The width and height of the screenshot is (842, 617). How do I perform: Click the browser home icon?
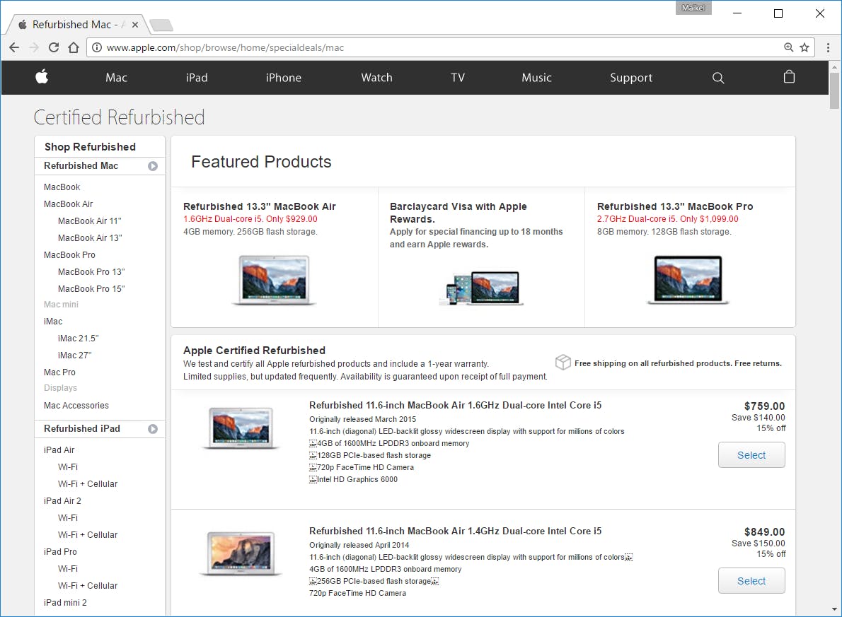tap(74, 47)
